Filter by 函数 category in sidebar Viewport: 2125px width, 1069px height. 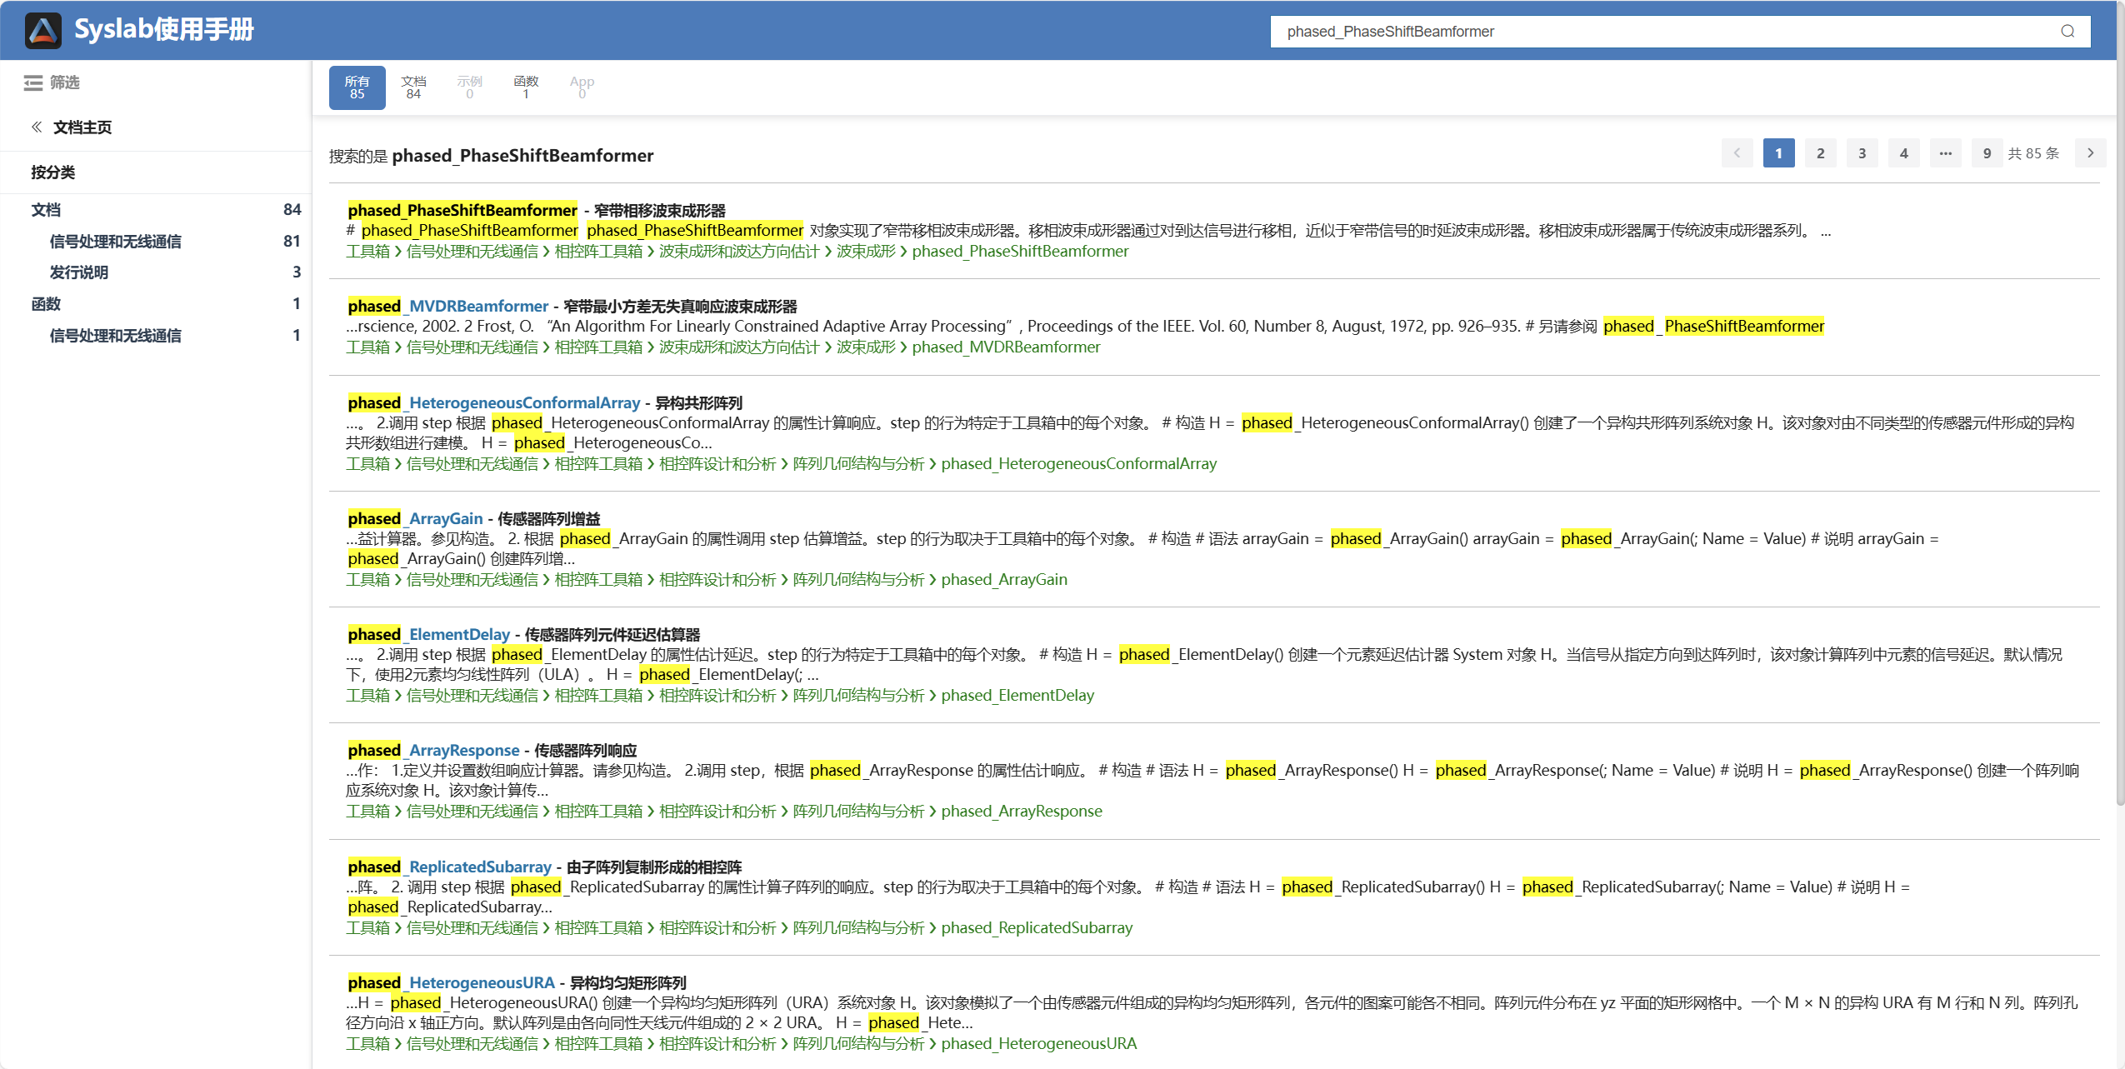pyautogui.click(x=166, y=304)
